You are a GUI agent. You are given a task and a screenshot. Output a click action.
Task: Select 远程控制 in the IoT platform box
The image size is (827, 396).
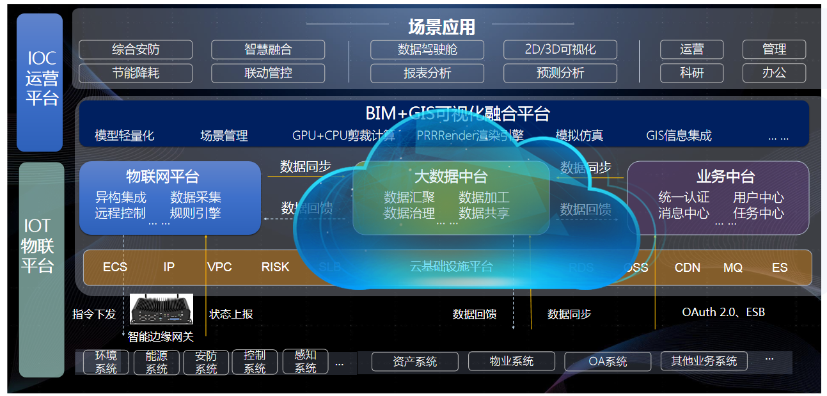[x=120, y=213]
